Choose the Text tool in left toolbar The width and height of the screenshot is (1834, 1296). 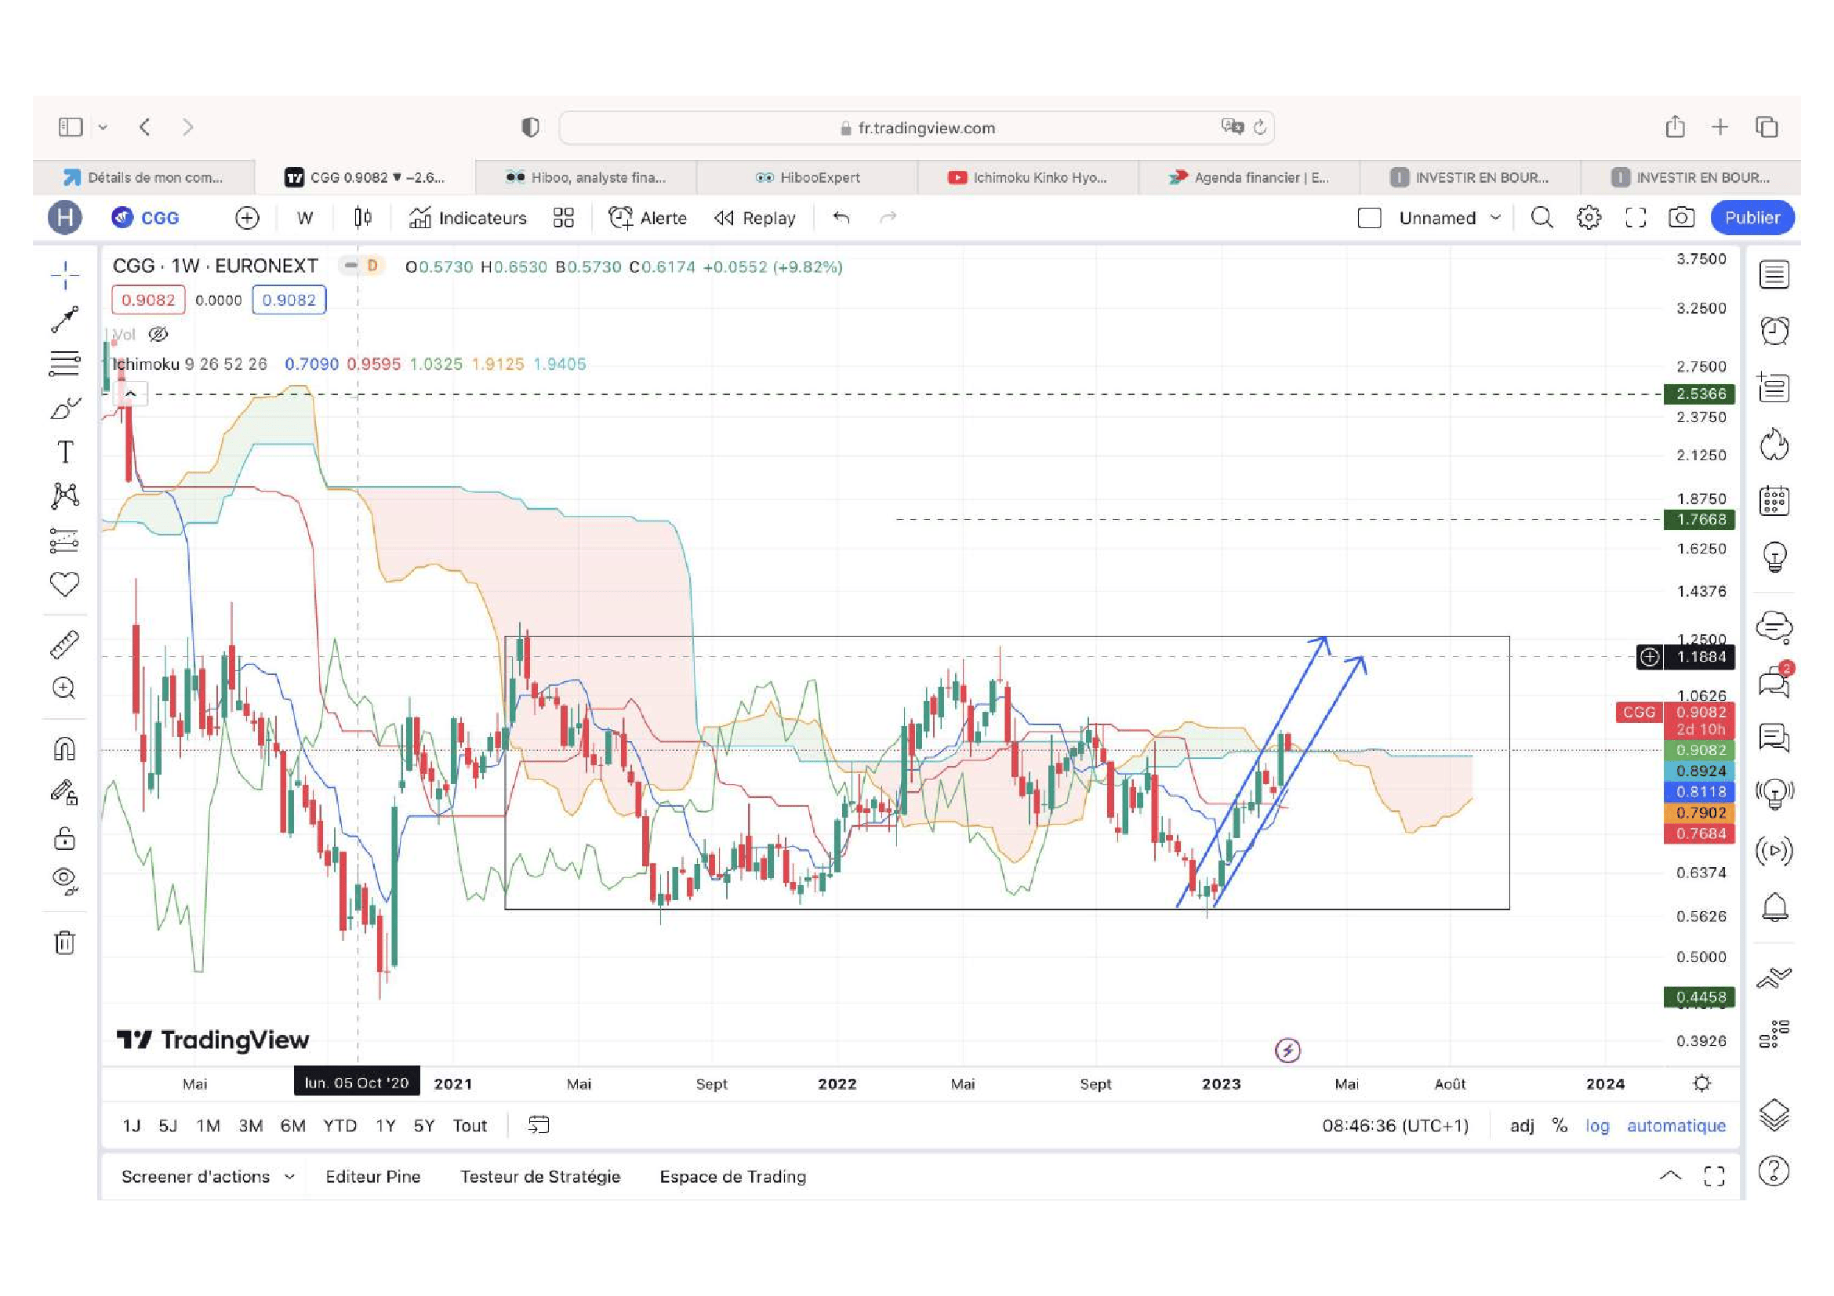pos(65,452)
